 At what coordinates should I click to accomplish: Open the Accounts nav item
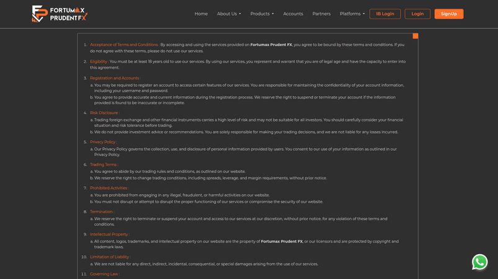pyautogui.click(x=293, y=14)
